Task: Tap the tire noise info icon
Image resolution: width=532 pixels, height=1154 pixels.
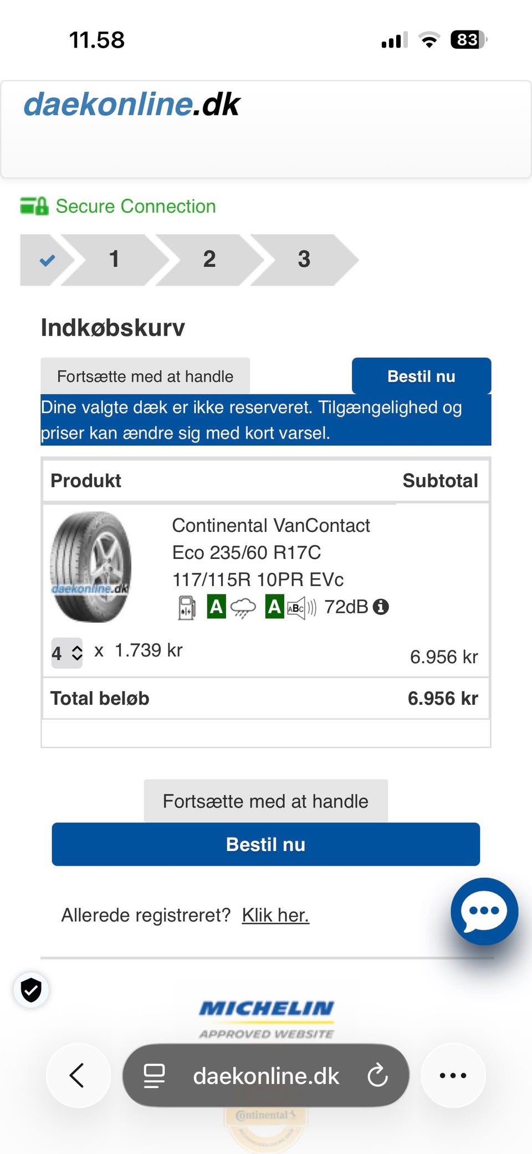Action: pyautogui.click(x=381, y=607)
